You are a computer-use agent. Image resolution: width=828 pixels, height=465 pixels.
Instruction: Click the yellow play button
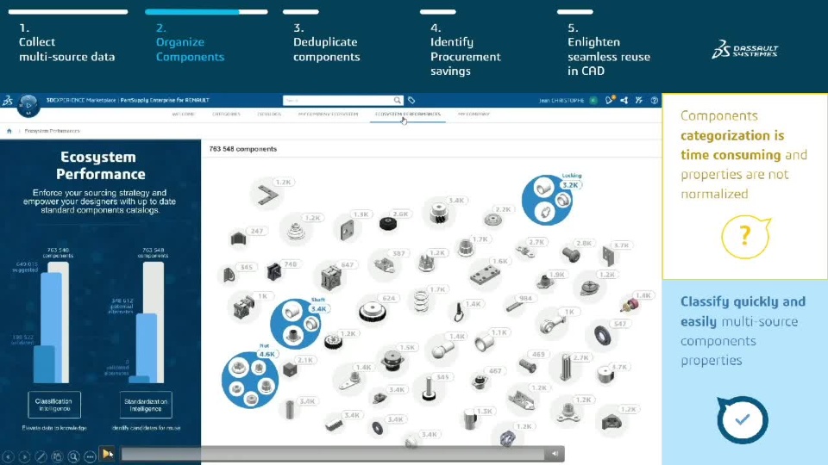(x=107, y=454)
